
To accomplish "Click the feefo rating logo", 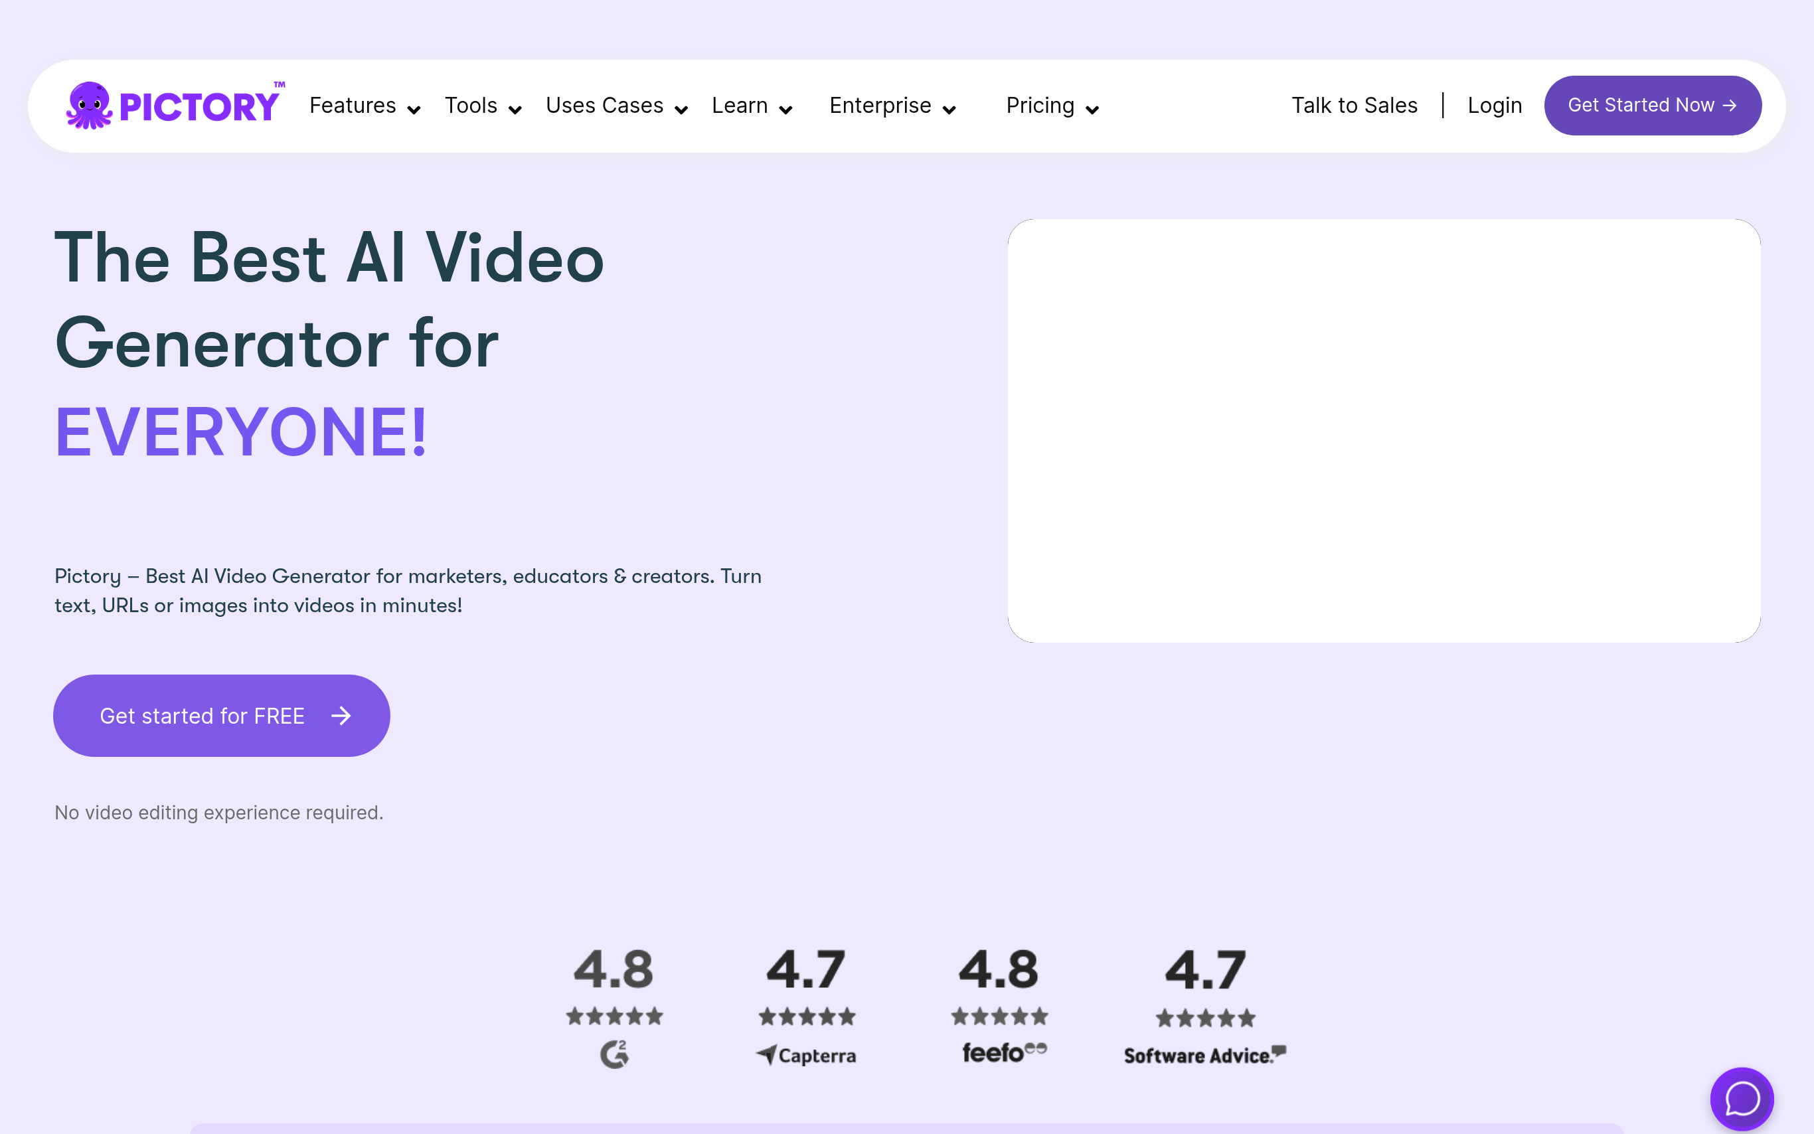I will [1003, 1052].
